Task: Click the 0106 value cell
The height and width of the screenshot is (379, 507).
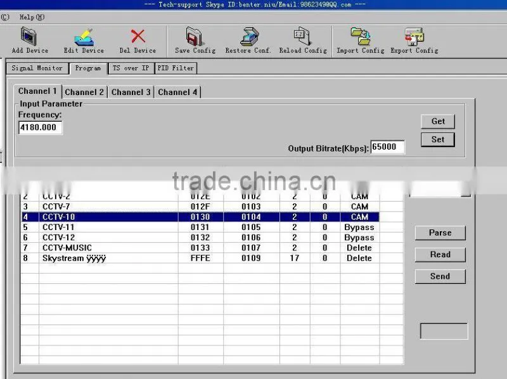Action: pyautogui.click(x=251, y=238)
